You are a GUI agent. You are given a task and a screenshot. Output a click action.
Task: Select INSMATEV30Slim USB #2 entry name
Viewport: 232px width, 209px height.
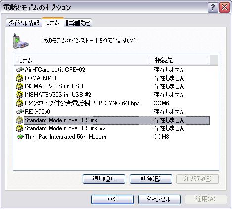click(x=57, y=95)
